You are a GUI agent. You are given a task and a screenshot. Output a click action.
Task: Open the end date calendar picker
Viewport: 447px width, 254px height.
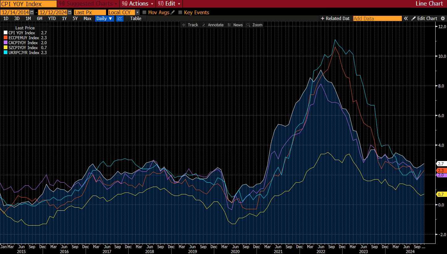click(x=70, y=12)
